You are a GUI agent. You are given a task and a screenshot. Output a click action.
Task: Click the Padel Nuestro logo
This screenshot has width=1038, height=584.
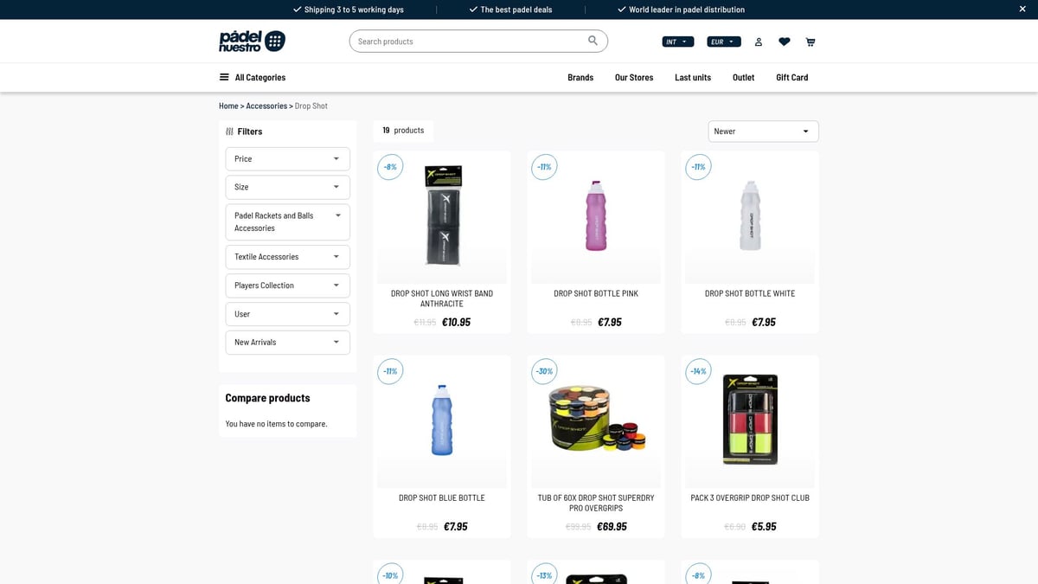pyautogui.click(x=251, y=40)
